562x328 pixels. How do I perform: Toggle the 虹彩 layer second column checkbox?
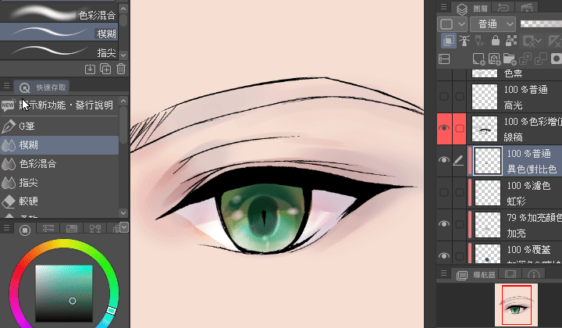(x=460, y=192)
